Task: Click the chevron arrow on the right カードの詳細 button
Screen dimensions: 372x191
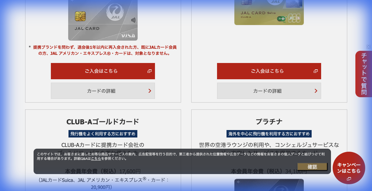Action: (316, 91)
